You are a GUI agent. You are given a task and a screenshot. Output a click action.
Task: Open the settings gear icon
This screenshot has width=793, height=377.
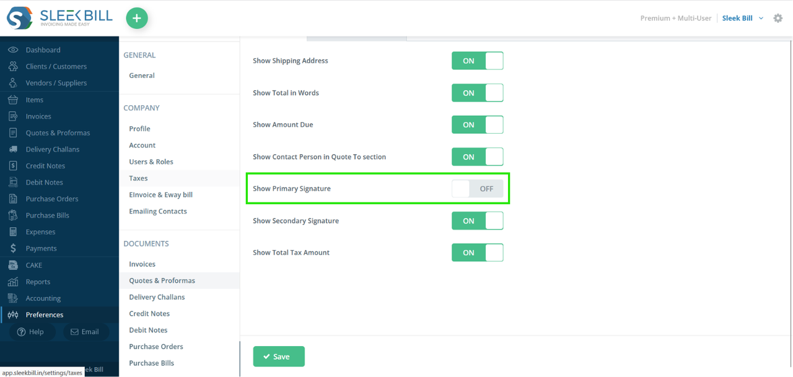point(778,18)
